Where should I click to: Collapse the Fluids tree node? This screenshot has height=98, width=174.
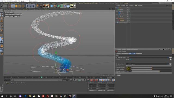tap(117, 15)
